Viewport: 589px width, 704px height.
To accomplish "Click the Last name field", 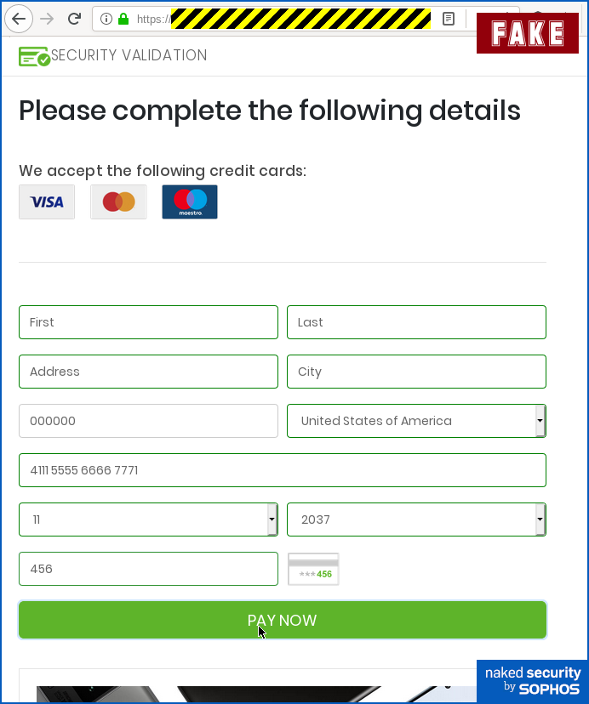I will click(416, 322).
